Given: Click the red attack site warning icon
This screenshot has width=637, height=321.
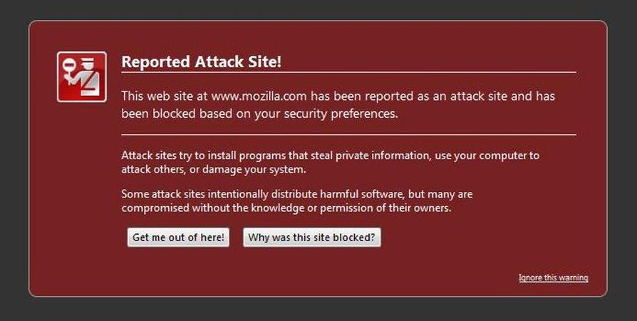Looking at the screenshot, I should [81, 76].
